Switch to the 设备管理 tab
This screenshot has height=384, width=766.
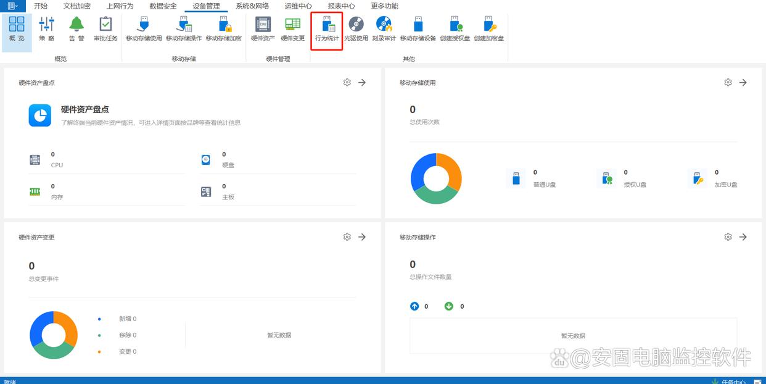click(x=206, y=6)
